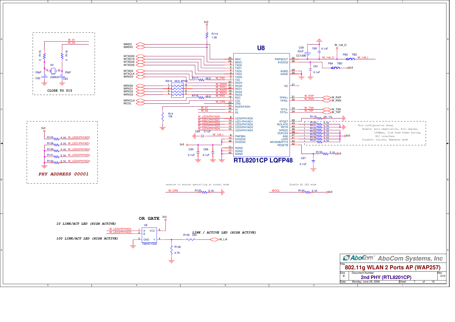Viewport: 455px width, 322px height.
Task: Click the FB4 ferrite bead symbol
Action: [x=335, y=68]
